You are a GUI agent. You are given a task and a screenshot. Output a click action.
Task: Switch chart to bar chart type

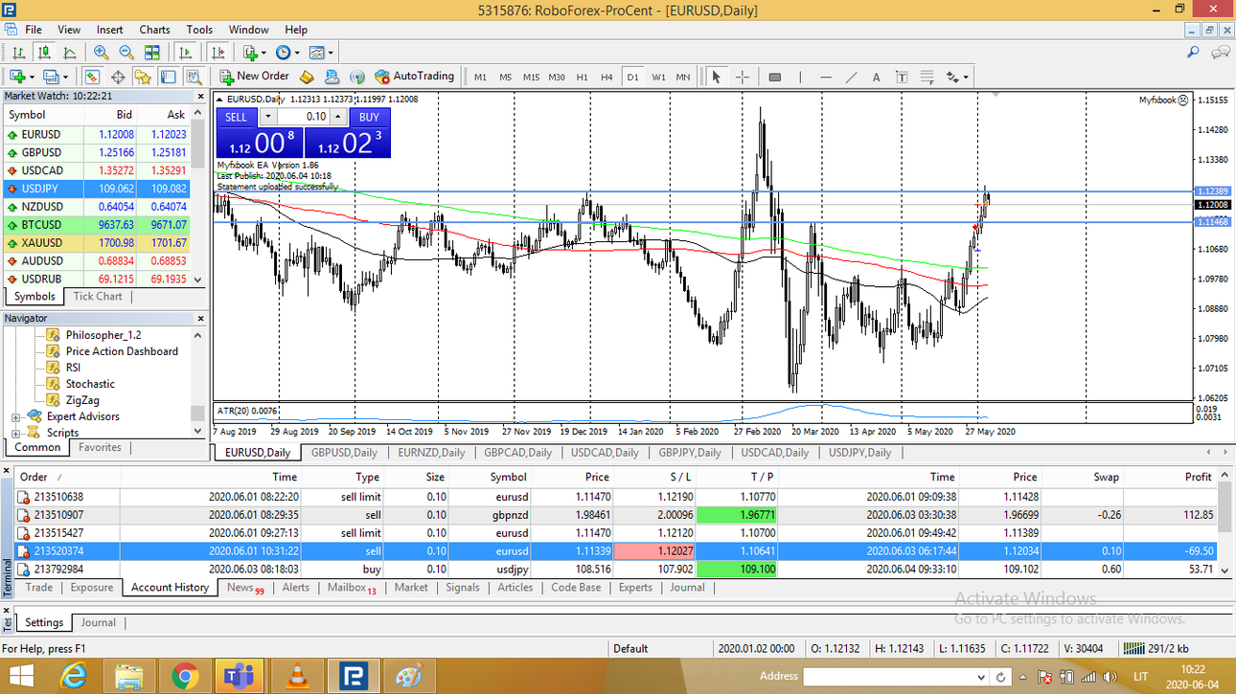pyautogui.click(x=19, y=53)
